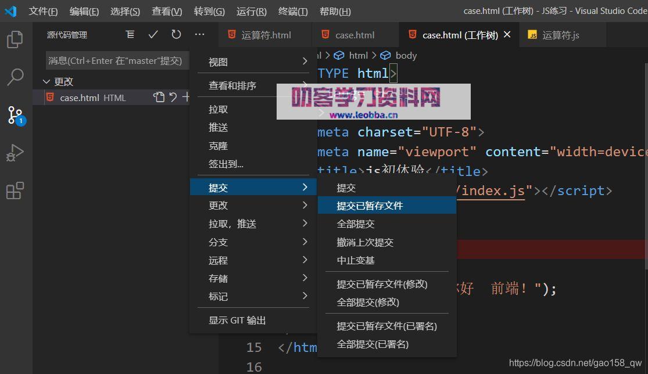Click the commit message input field
The image size is (648, 374).
116,60
